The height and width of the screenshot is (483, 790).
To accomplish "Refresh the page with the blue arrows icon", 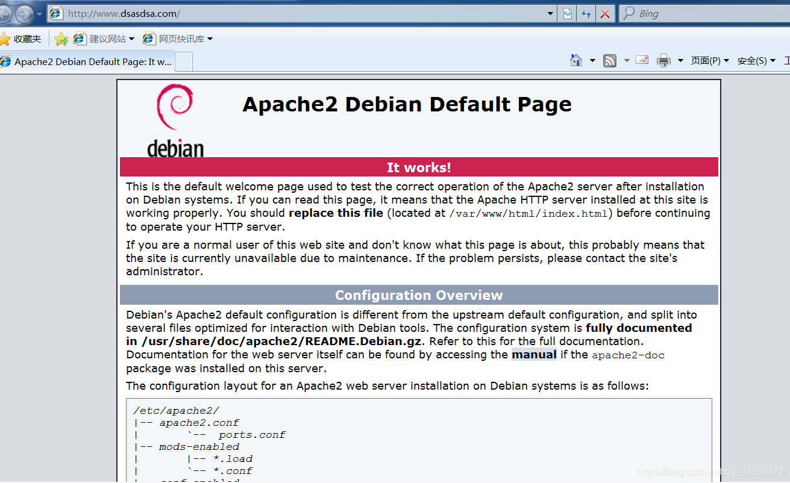I will (586, 13).
